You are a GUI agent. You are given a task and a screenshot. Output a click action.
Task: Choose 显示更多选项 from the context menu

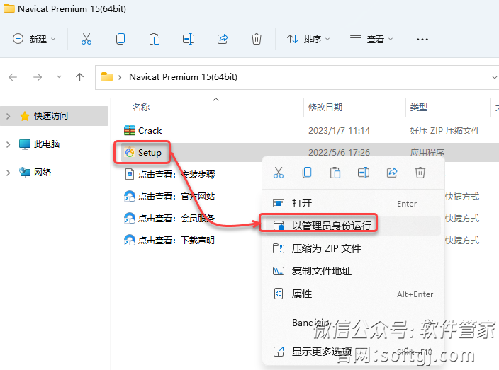coord(352,352)
